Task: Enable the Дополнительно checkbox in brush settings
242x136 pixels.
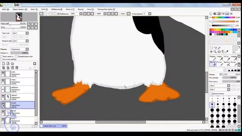Action: click(x=210, y=94)
